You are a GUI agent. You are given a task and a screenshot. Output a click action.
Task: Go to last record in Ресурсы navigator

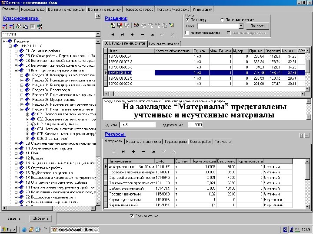click(x=123, y=151)
